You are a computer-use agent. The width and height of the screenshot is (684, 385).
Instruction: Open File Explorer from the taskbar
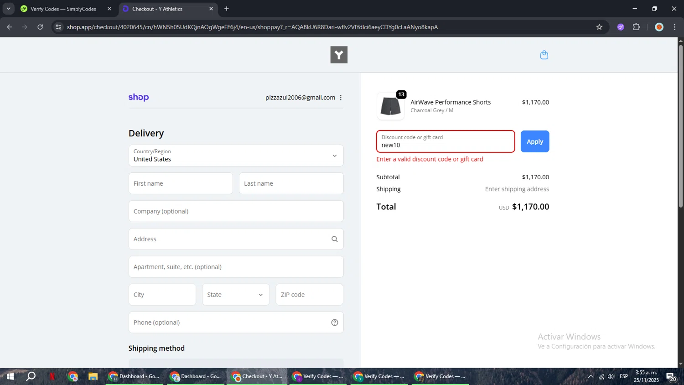[x=93, y=376]
